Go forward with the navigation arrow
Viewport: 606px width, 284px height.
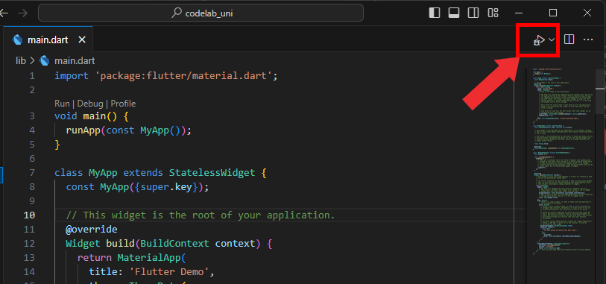click(x=23, y=13)
